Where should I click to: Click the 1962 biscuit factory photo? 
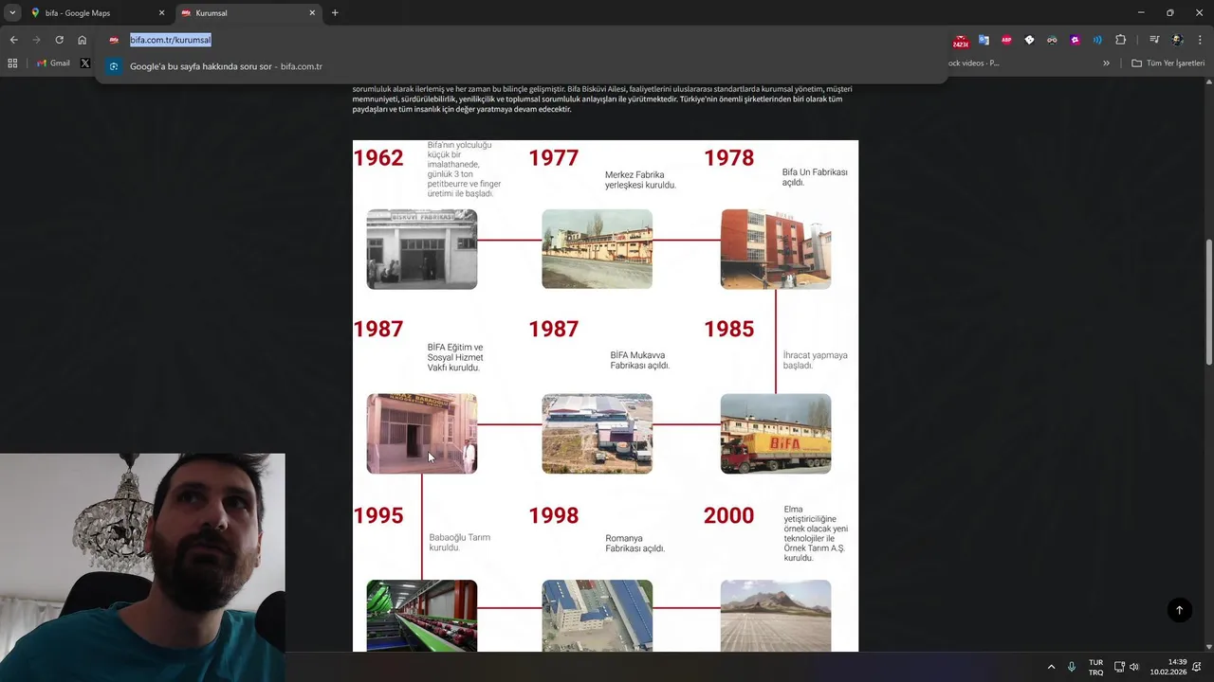pos(422,249)
